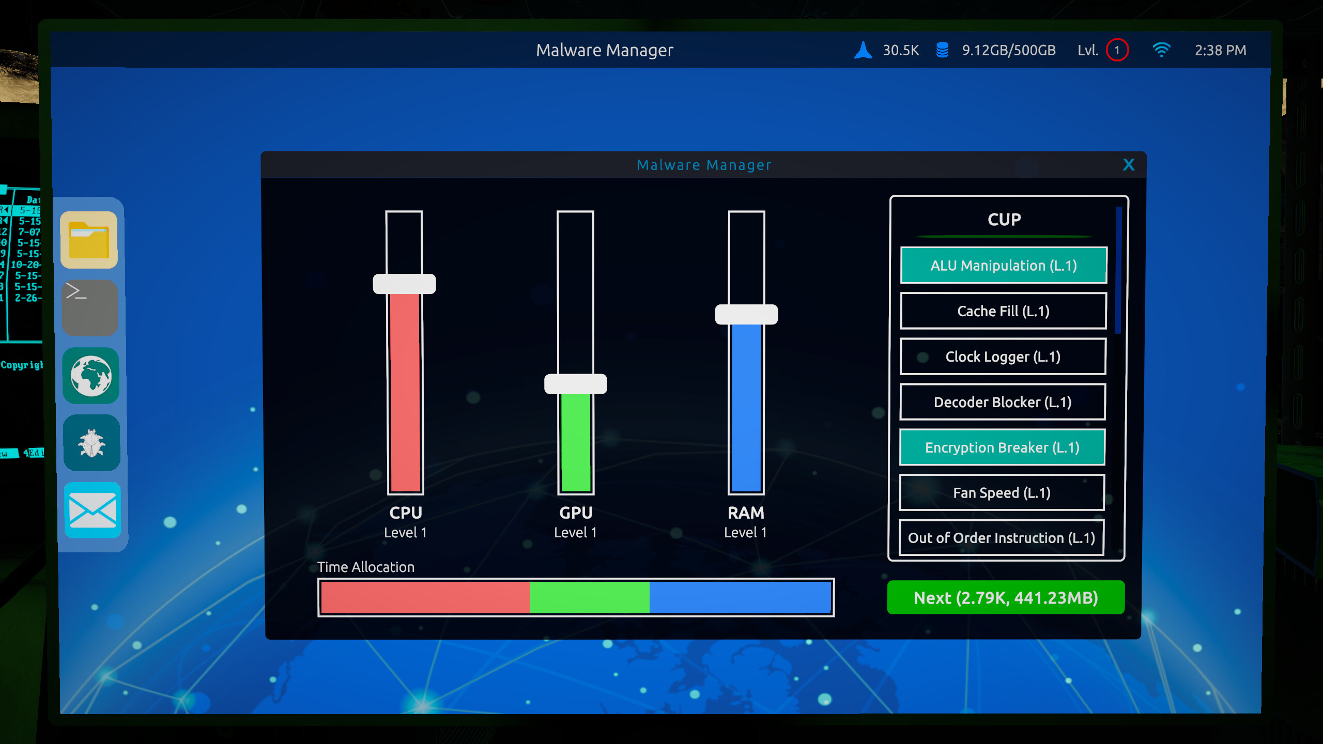The width and height of the screenshot is (1323, 744).
Task: Click the WiFi status icon
Action: [x=1162, y=50]
